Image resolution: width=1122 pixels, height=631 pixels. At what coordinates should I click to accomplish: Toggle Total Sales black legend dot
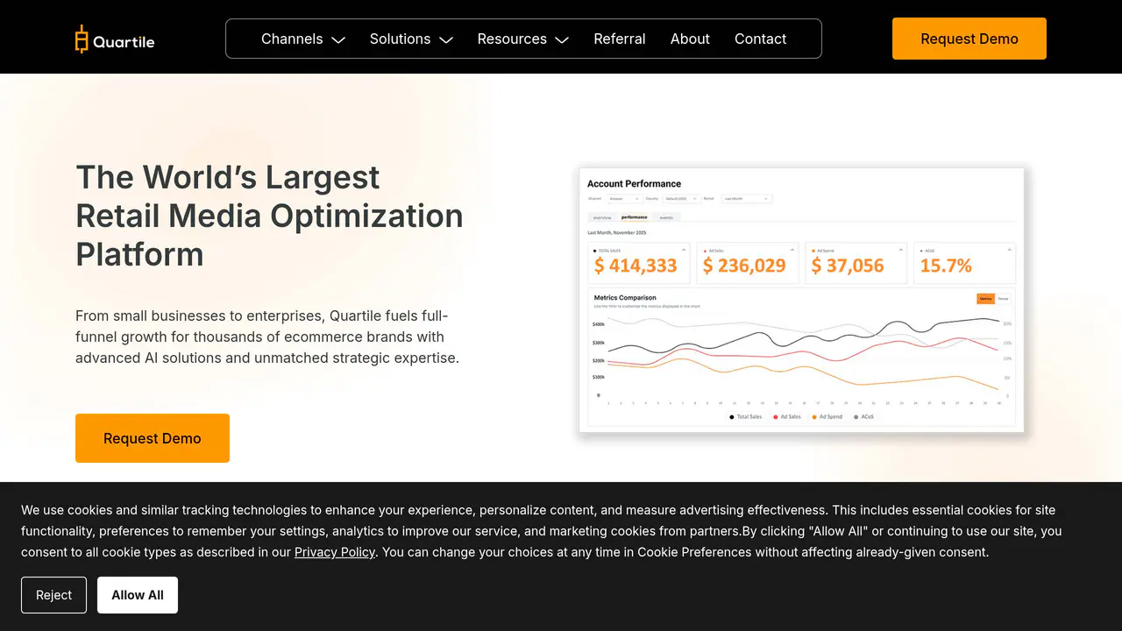pyautogui.click(x=732, y=417)
